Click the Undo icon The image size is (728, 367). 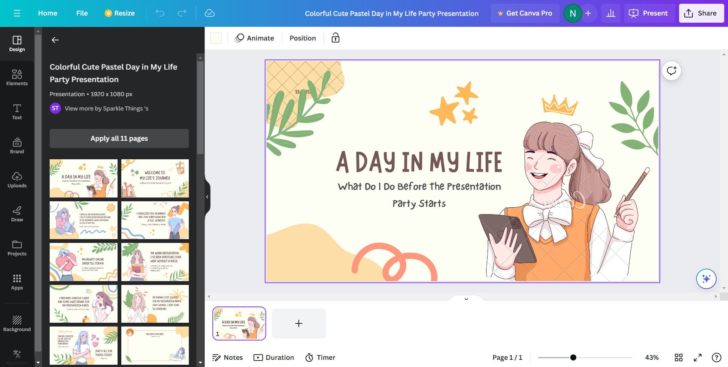(160, 13)
